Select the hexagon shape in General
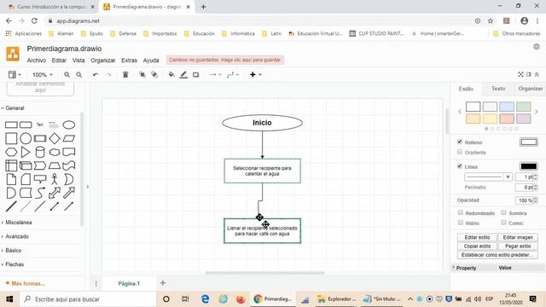Screen dimensions: 546x307 [x=11, y=152]
